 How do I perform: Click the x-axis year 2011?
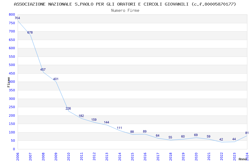click(81, 157)
